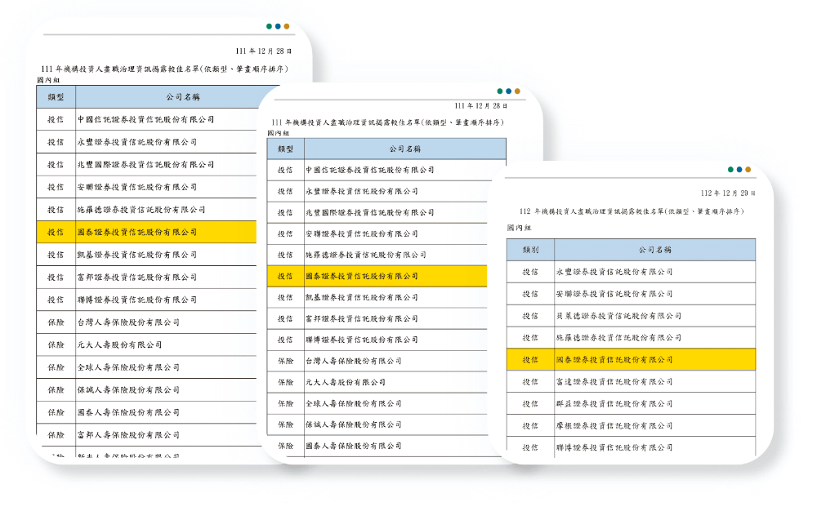Viewport: 817px width, 511px height.
Task: Click the 112年12月29日 date on right card
Action: pyautogui.click(x=728, y=193)
